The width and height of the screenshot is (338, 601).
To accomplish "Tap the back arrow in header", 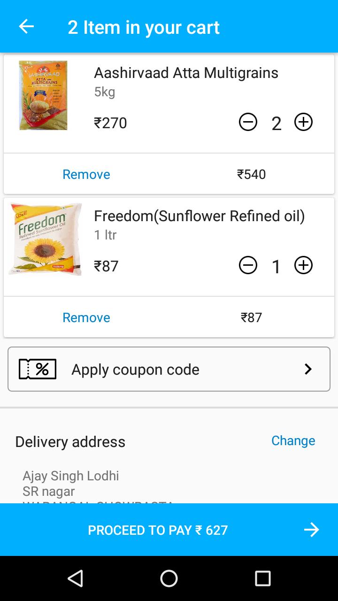I will pos(26,27).
